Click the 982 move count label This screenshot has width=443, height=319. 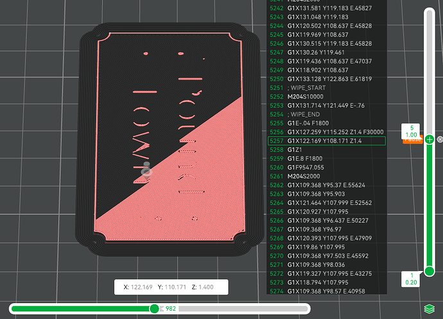(171, 309)
